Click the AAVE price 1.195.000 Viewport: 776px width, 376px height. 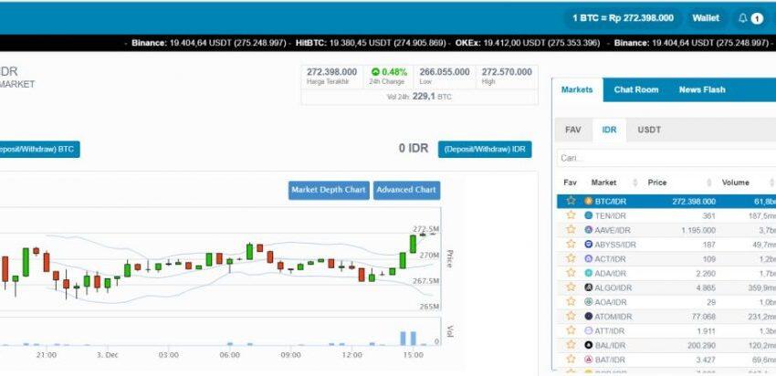[x=698, y=230]
